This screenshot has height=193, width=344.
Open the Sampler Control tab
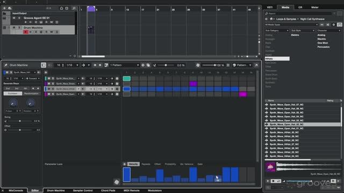(83, 190)
